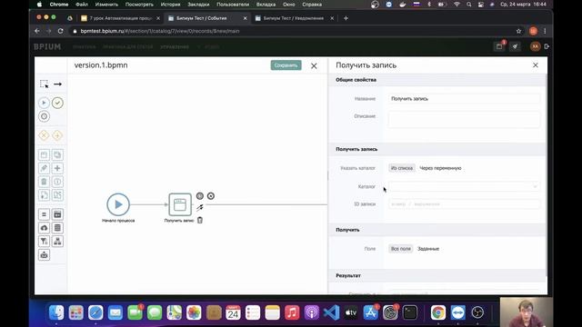
Task: Open Visual Studio Code from the dock
Action: tap(331, 312)
